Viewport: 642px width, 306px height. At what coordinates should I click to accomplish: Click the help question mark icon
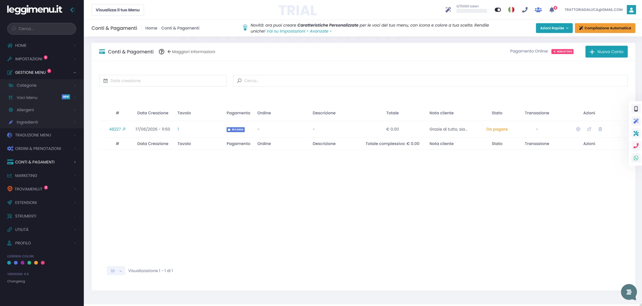pos(161,52)
